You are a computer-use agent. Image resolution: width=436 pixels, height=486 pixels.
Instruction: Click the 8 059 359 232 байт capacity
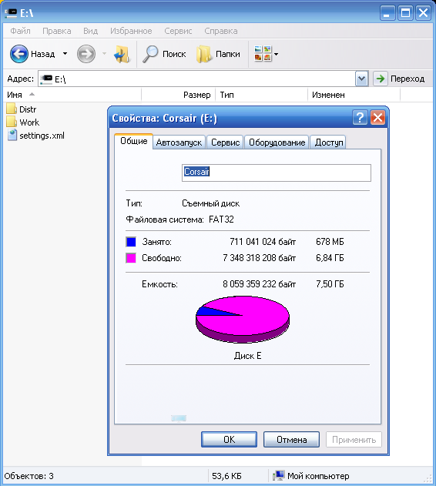click(x=260, y=284)
